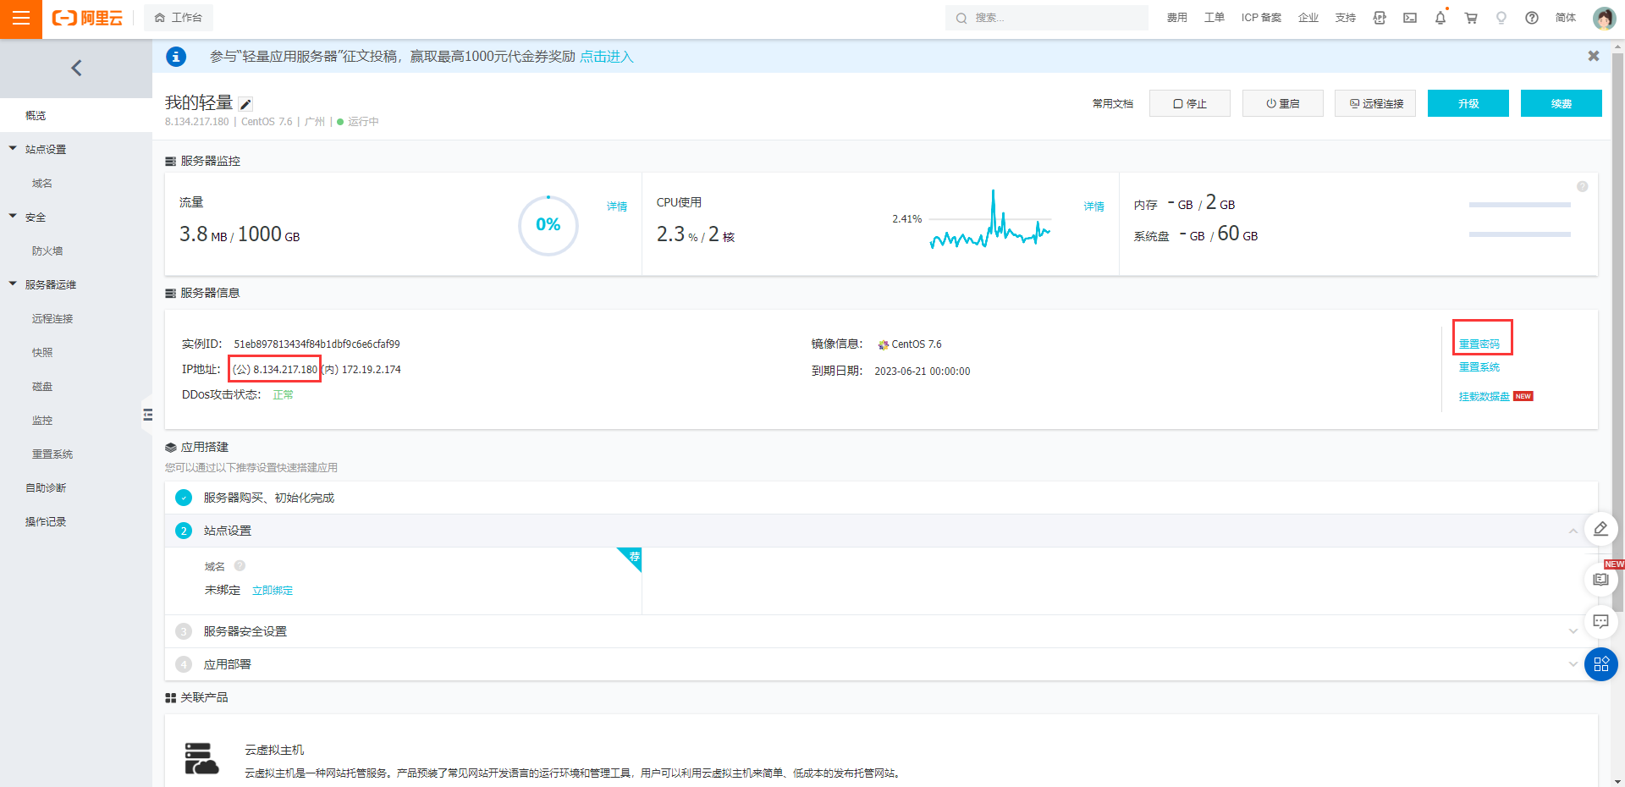The image size is (1625, 787).
Task: Open the hamburger main menu
Action: pyautogui.click(x=21, y=18)
